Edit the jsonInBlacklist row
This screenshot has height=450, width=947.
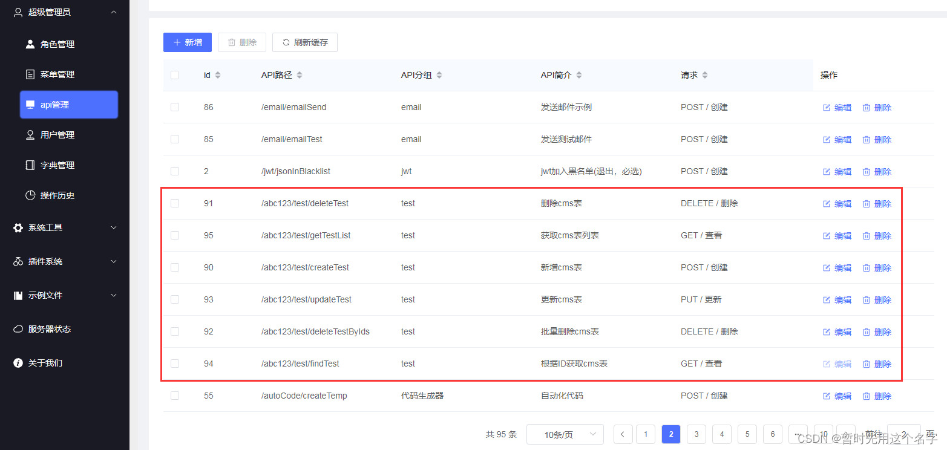pos(837,172)
